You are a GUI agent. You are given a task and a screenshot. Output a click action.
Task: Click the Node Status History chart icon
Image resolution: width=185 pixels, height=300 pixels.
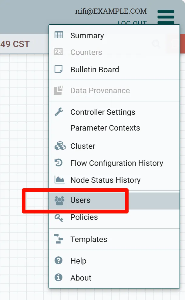click(59, 180)
